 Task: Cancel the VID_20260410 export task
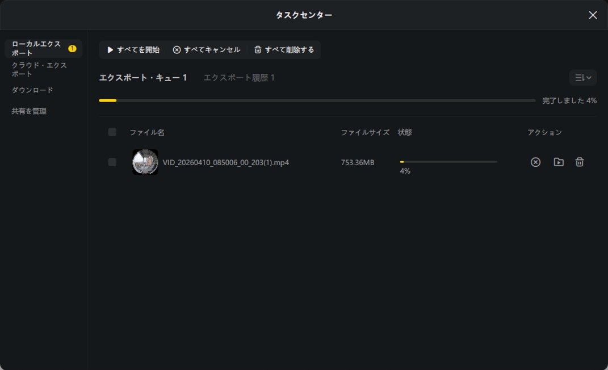[535, 162]
